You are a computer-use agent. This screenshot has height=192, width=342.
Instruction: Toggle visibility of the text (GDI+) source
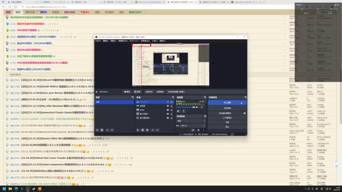(x=168, y=102)
